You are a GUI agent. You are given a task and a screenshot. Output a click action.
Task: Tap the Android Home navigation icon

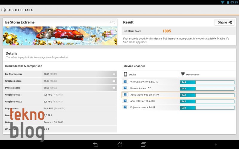(119, 145)
